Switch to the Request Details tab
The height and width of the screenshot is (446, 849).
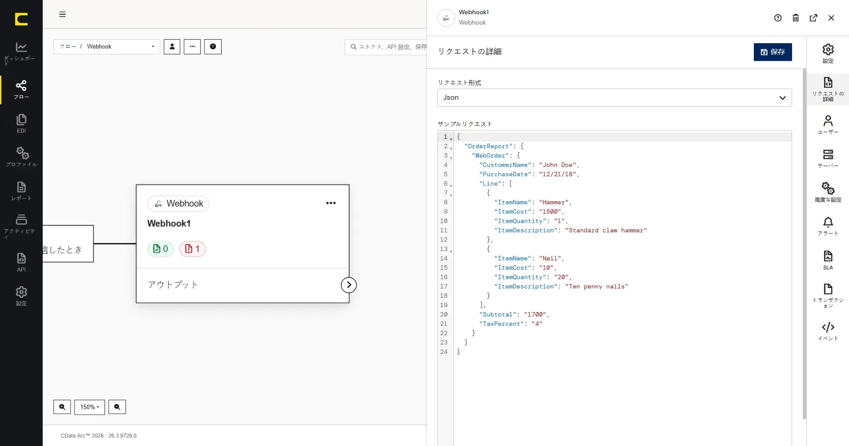click(828, 89)
